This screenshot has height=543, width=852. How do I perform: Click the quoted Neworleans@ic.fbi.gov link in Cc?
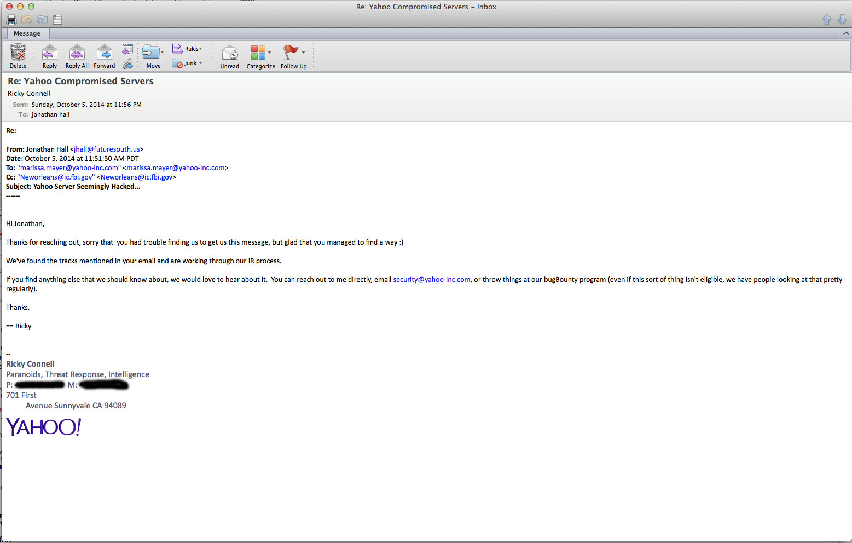[x=56, y=177]
